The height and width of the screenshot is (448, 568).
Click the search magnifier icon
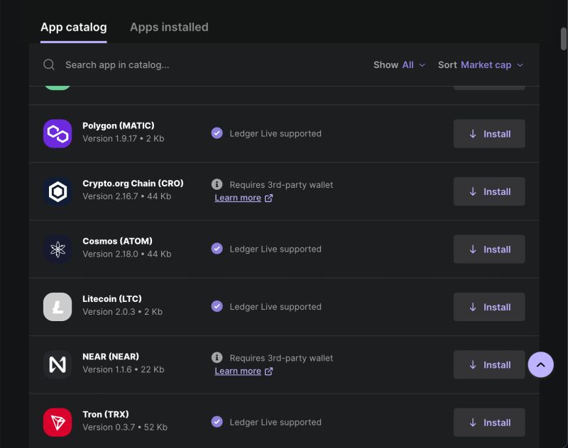pyautogui.click(x=49, y=65)
